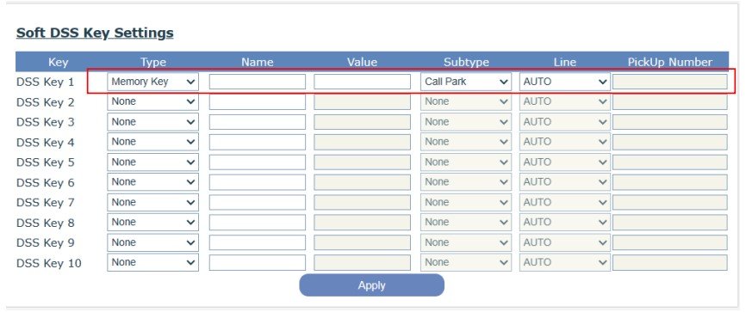
Task: Focus Name field for DSS Key 3
Action: [x=258, y=122]
